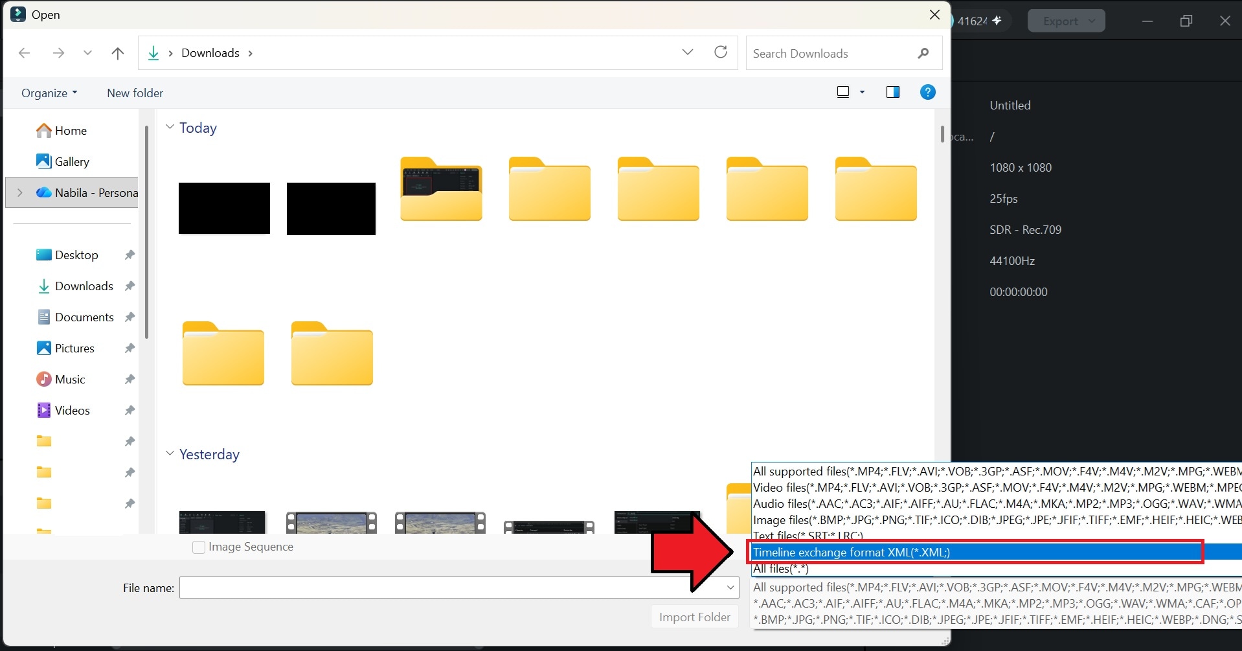
Task: Click the pin icon beside Music
Action: point(130,379)
